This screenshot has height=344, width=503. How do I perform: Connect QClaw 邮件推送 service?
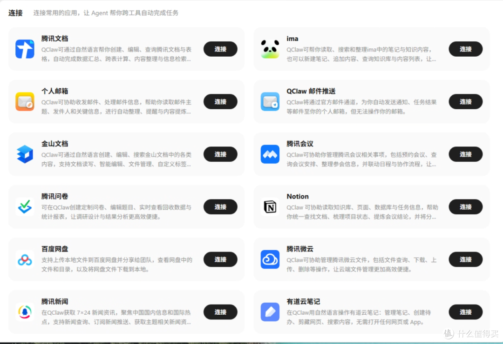coord(465,101)
